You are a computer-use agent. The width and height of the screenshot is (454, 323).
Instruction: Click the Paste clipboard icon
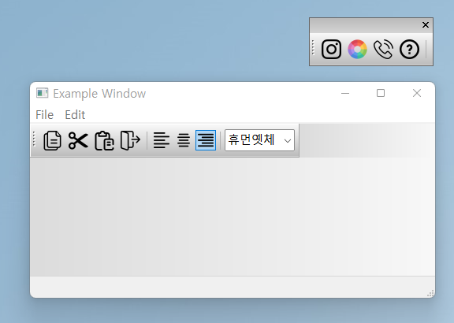104,141
